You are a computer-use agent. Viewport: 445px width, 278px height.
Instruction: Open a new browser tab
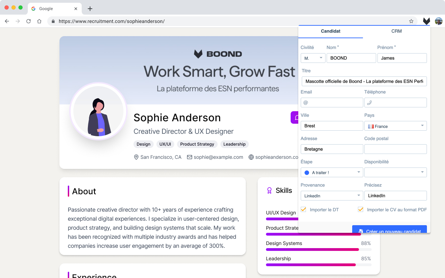90,9
